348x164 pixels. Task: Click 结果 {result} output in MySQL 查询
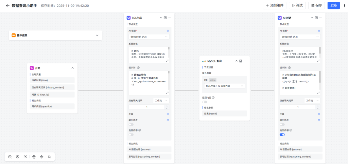[x=224, y=114]
